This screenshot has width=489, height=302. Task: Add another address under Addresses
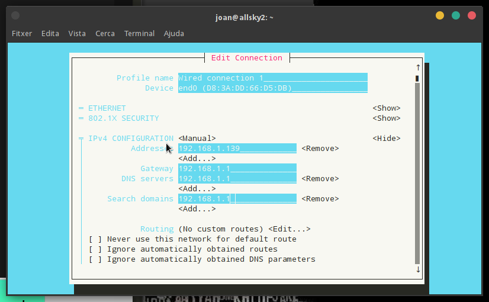197,159
